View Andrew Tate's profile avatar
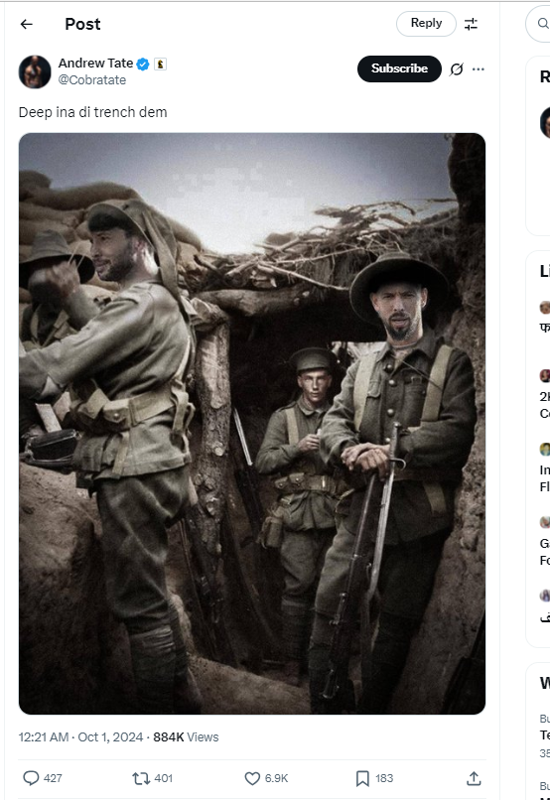This screenshot has width=550, height=800. tap(35, 71)
